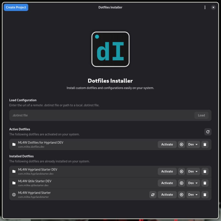This screenshot has width=221, height=221.
Task: Click the Dotfiles Installer logo image
Action: [x=110, y=49]
